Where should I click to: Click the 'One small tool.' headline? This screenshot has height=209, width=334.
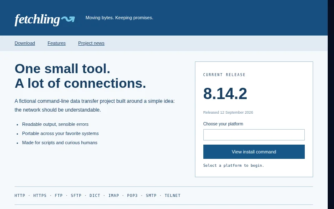point(62,69)
